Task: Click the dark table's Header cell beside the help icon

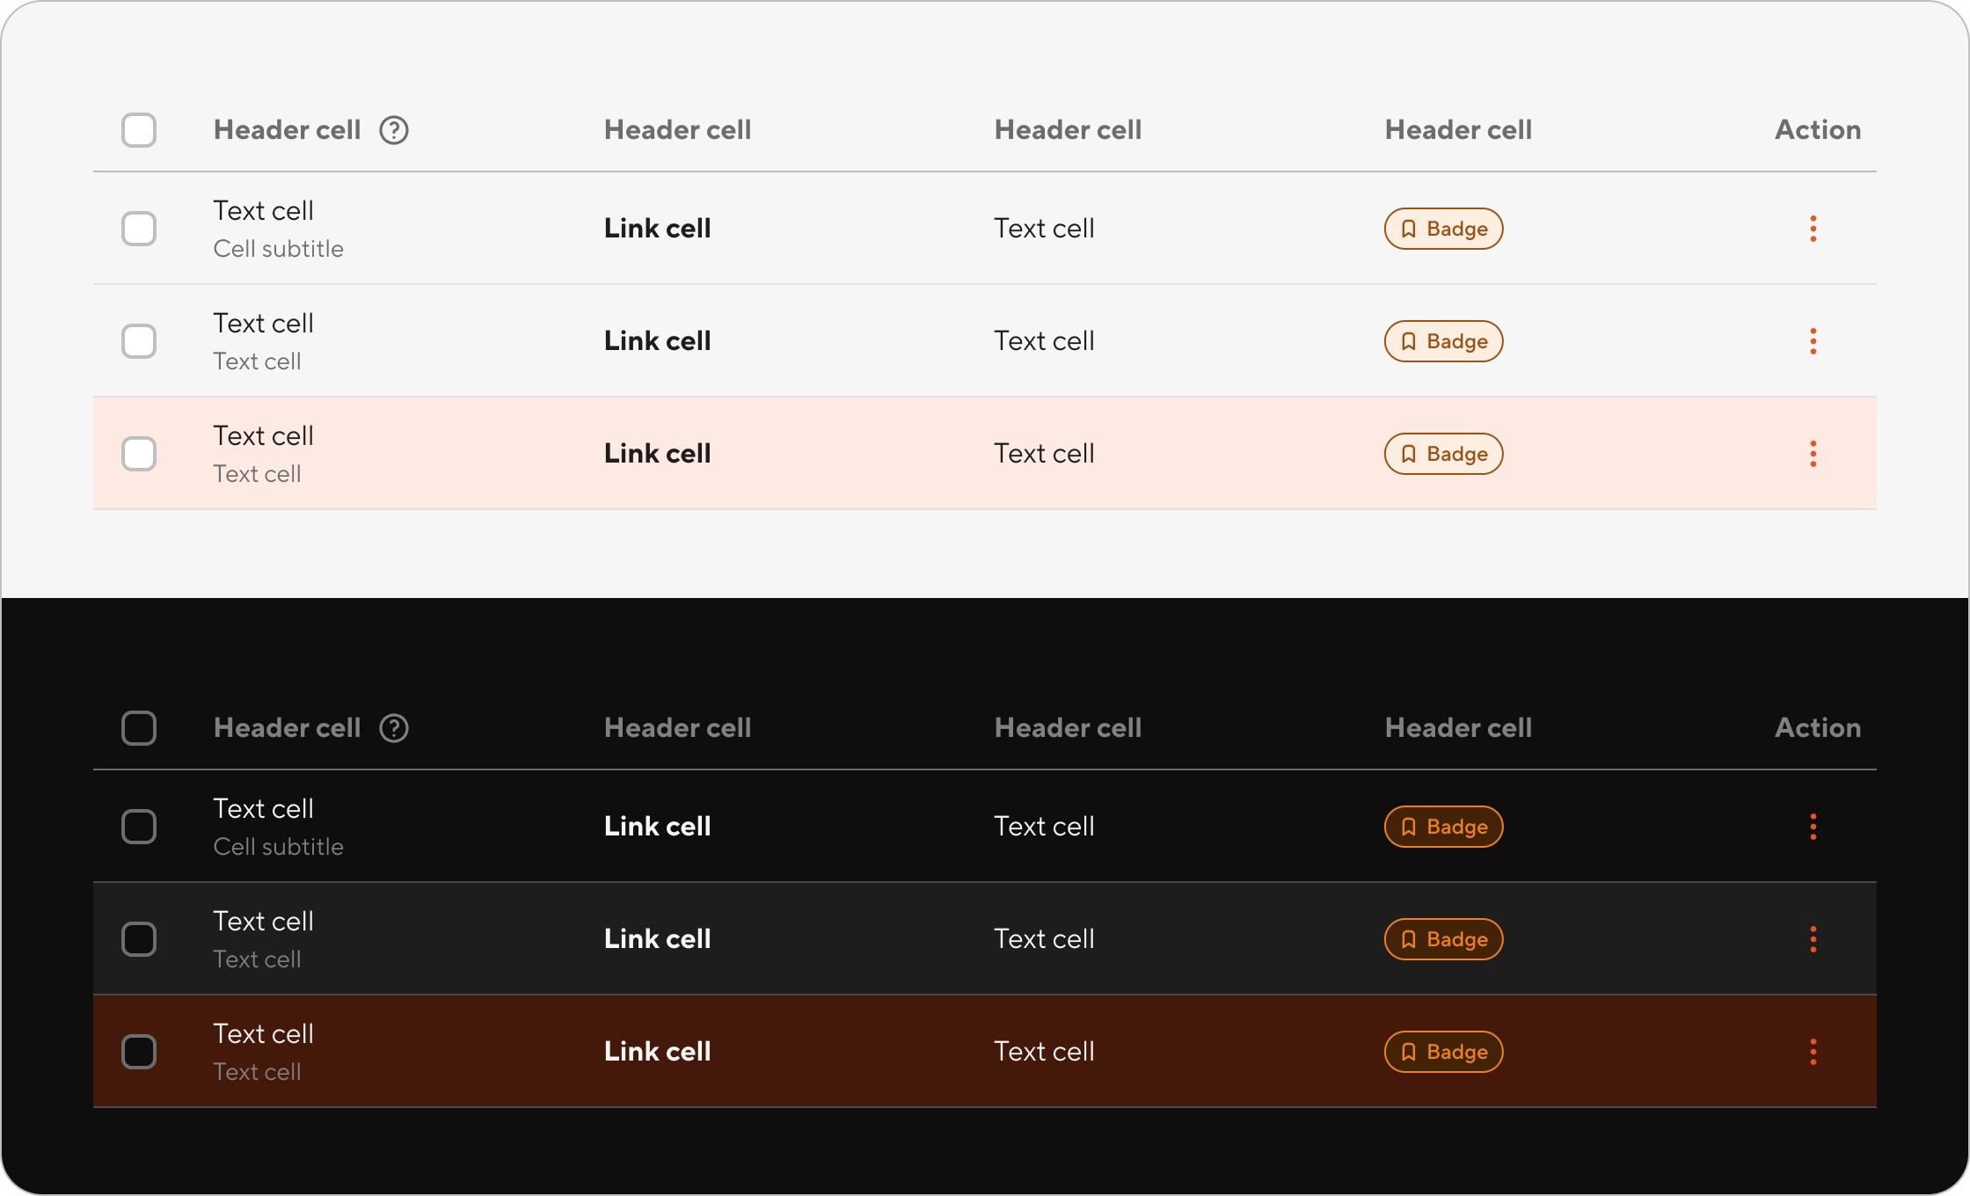Action: (x=288, y=728)
